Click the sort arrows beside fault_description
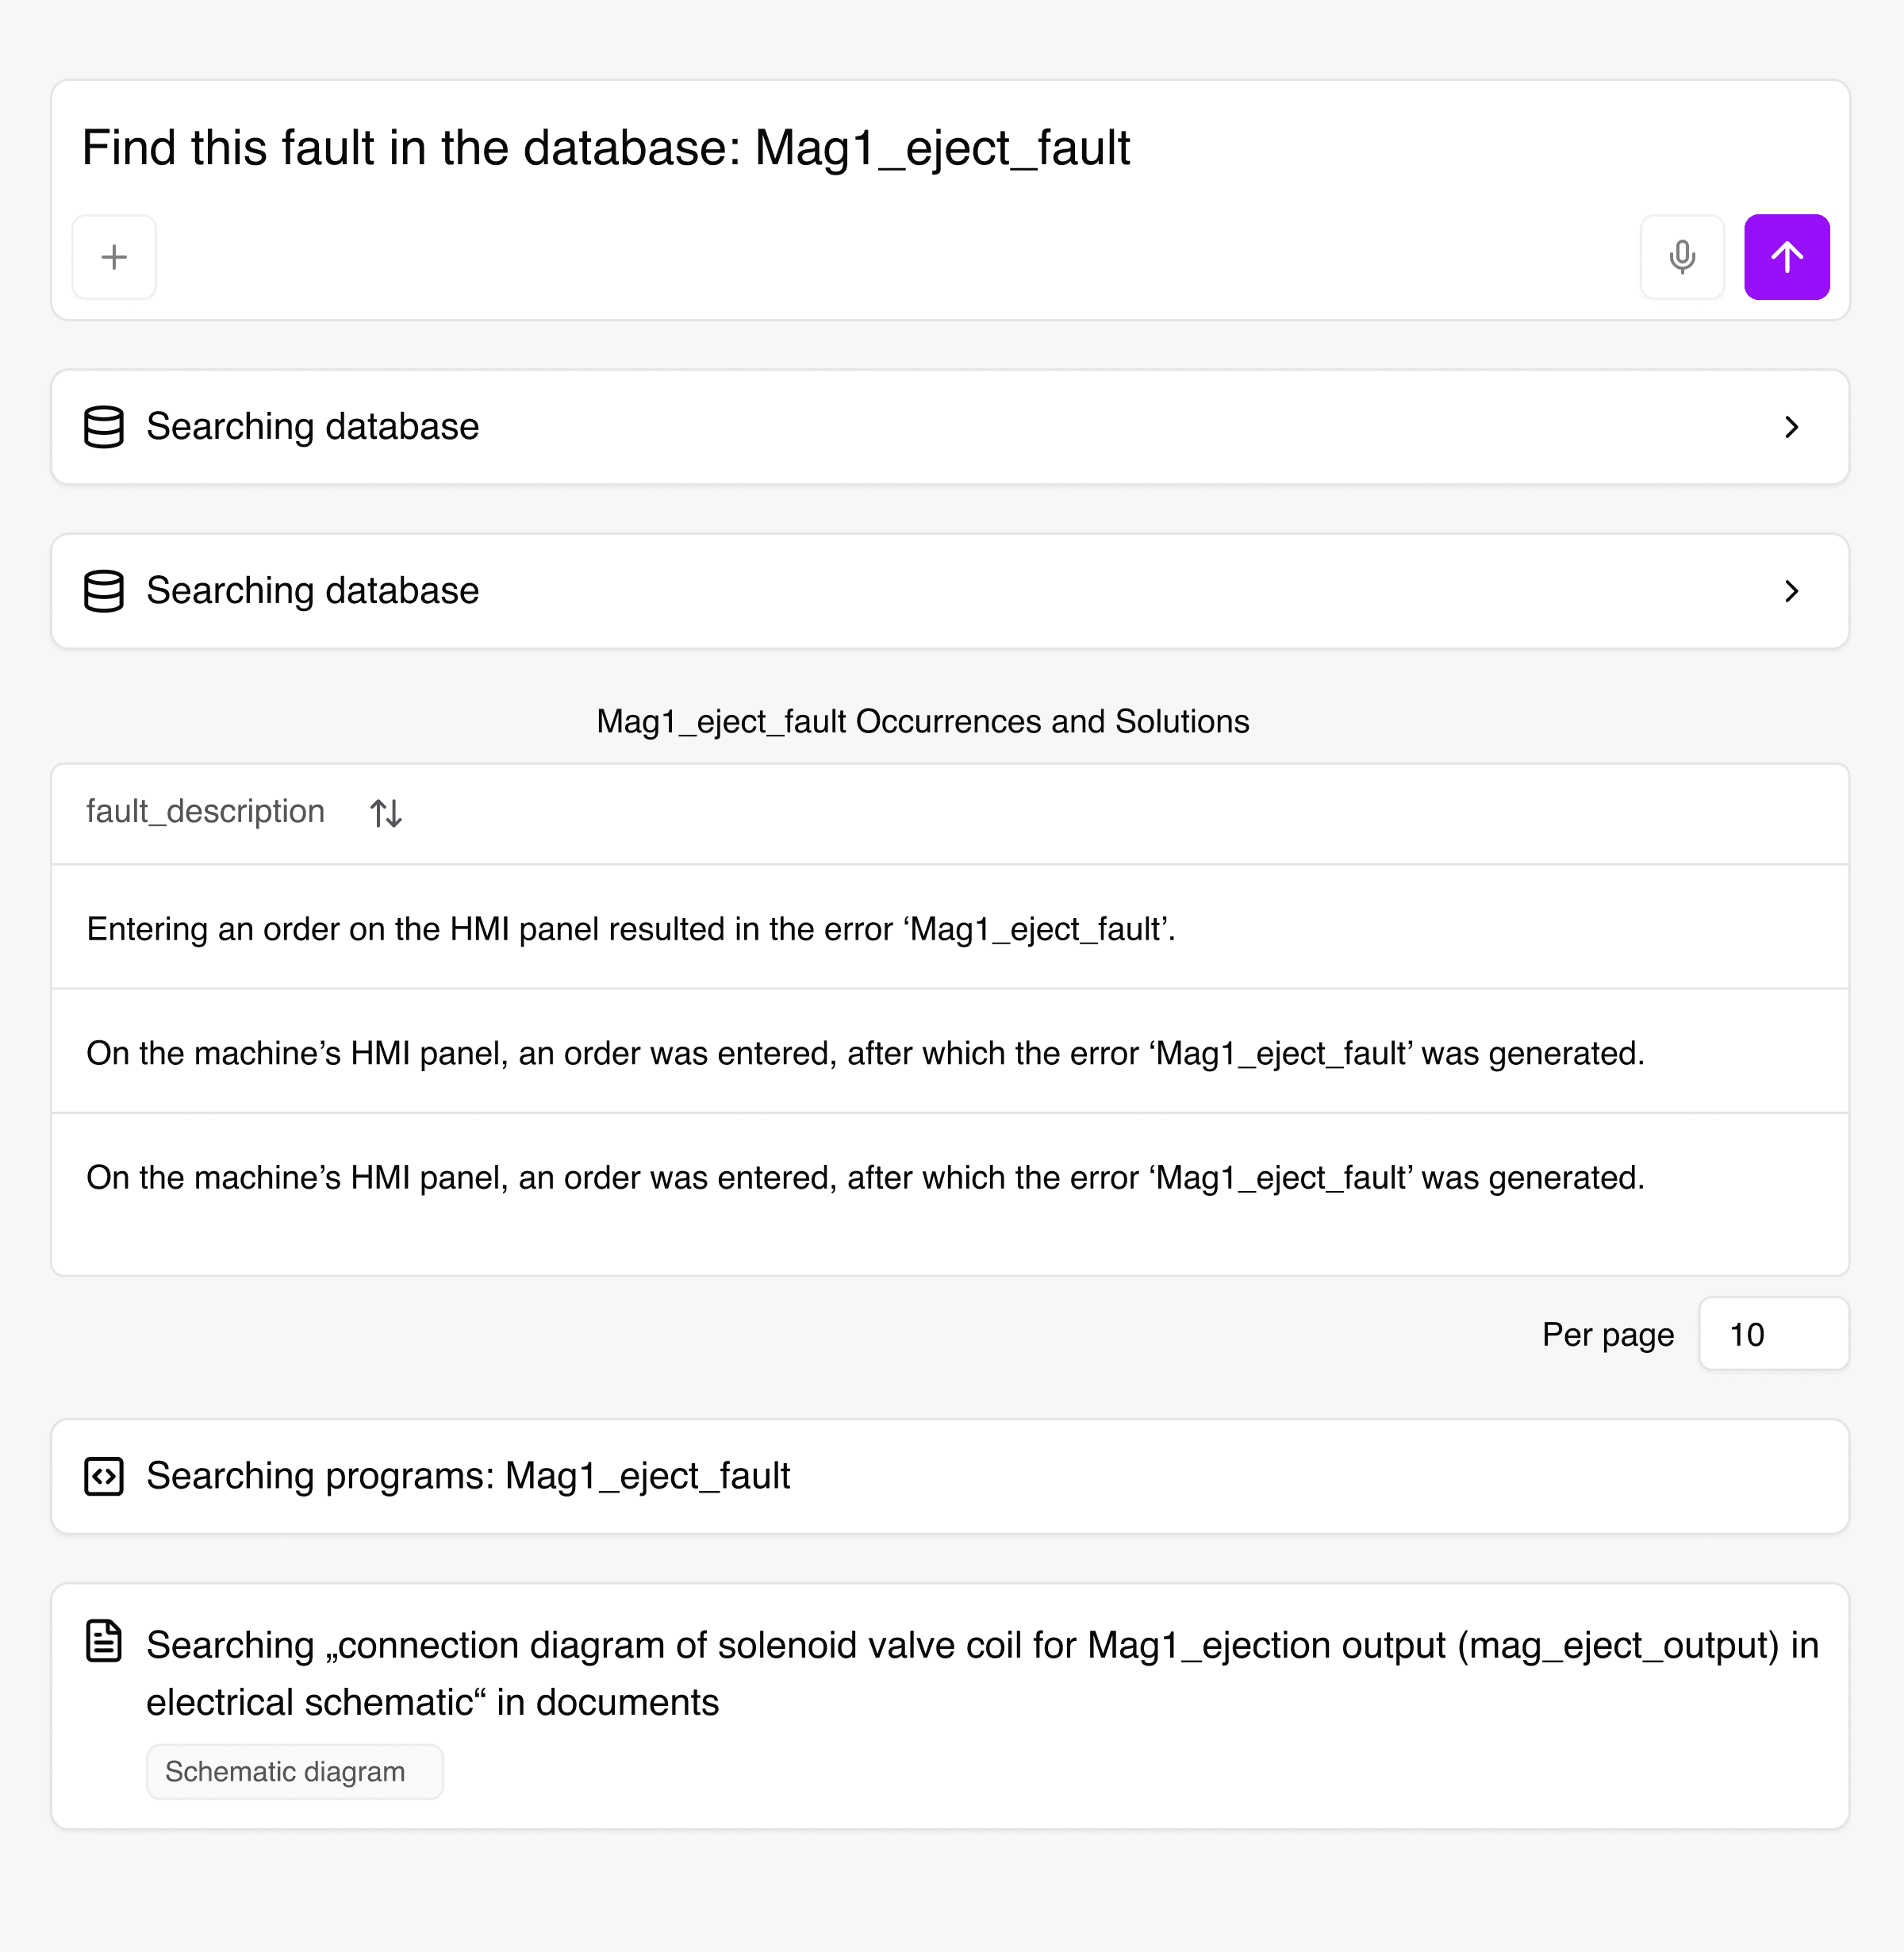Viewport: 1904px width, 1952px height. [x=386, y=813]
